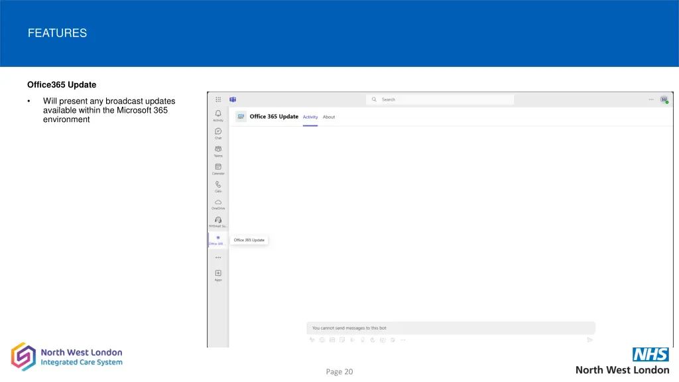
Task: Open the sticker picker in compose toolbar
Action: tap(342, 340)
